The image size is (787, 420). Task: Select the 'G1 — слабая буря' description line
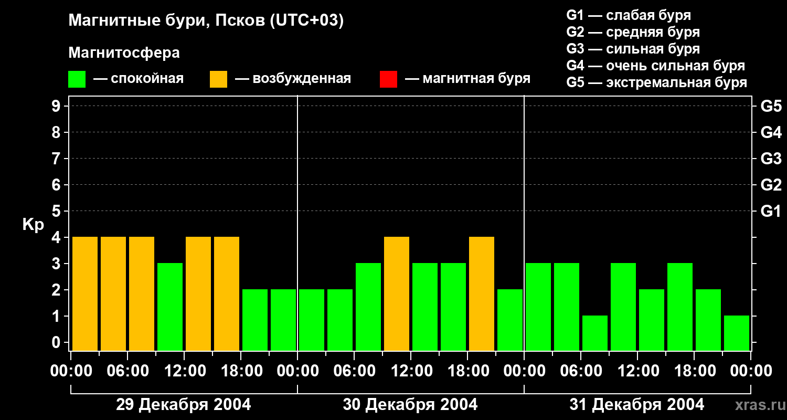click(x=629, y=15)
